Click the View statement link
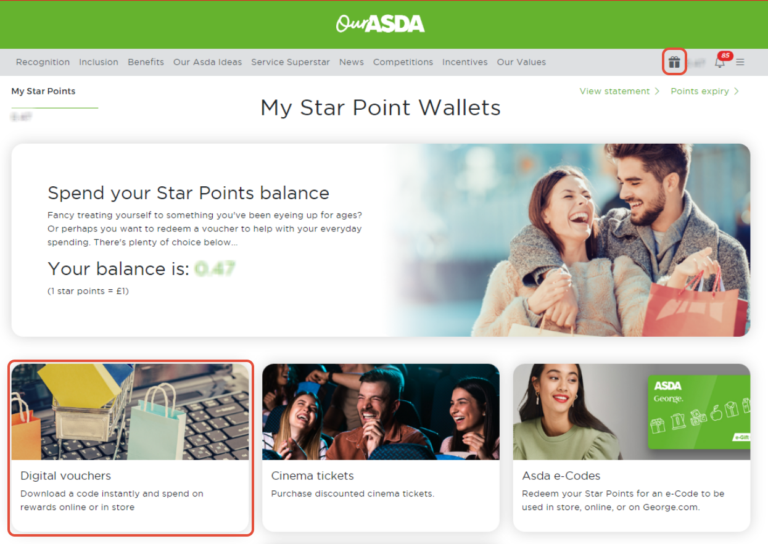The image size is (768, 544). point(614,91)
